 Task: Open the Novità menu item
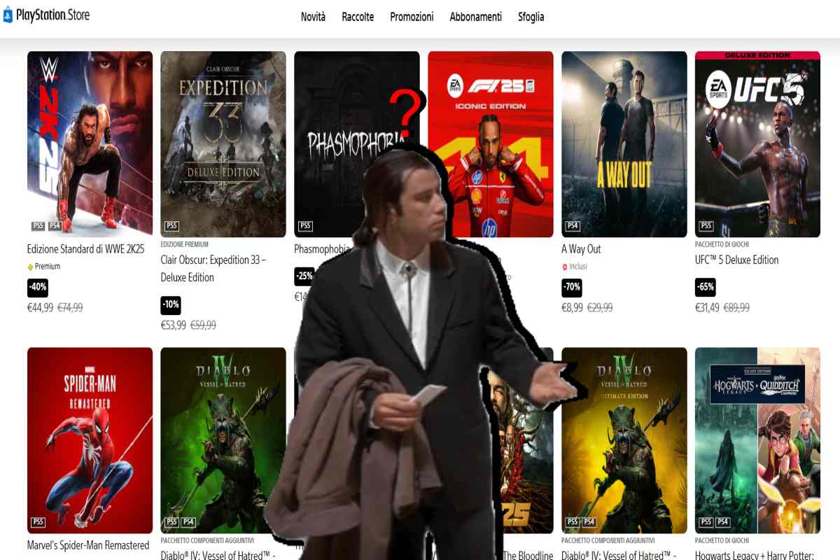313,17
